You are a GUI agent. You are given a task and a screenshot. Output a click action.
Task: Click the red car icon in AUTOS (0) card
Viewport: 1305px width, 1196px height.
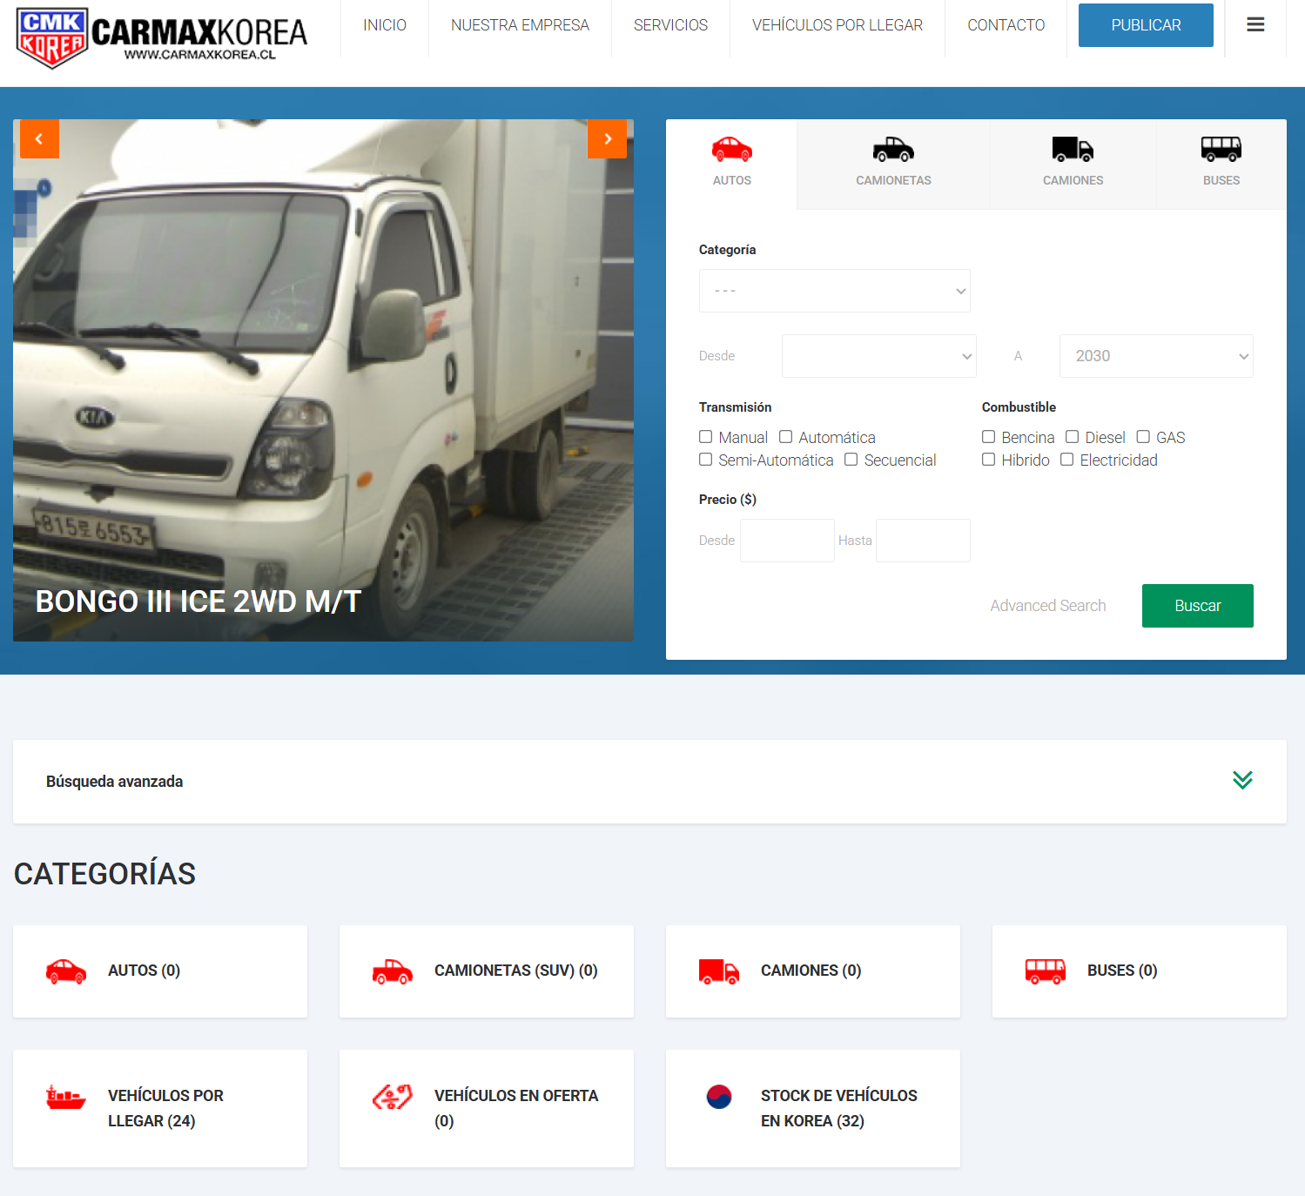pos(66,971)
